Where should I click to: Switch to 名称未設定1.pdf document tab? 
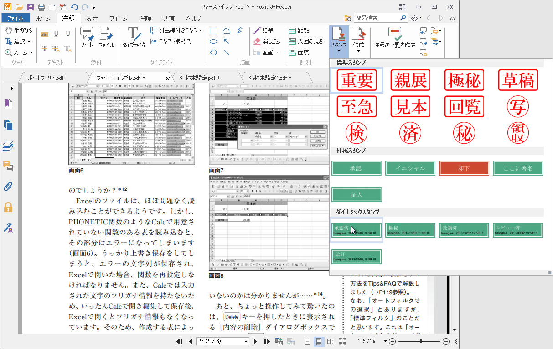point(270,78)
